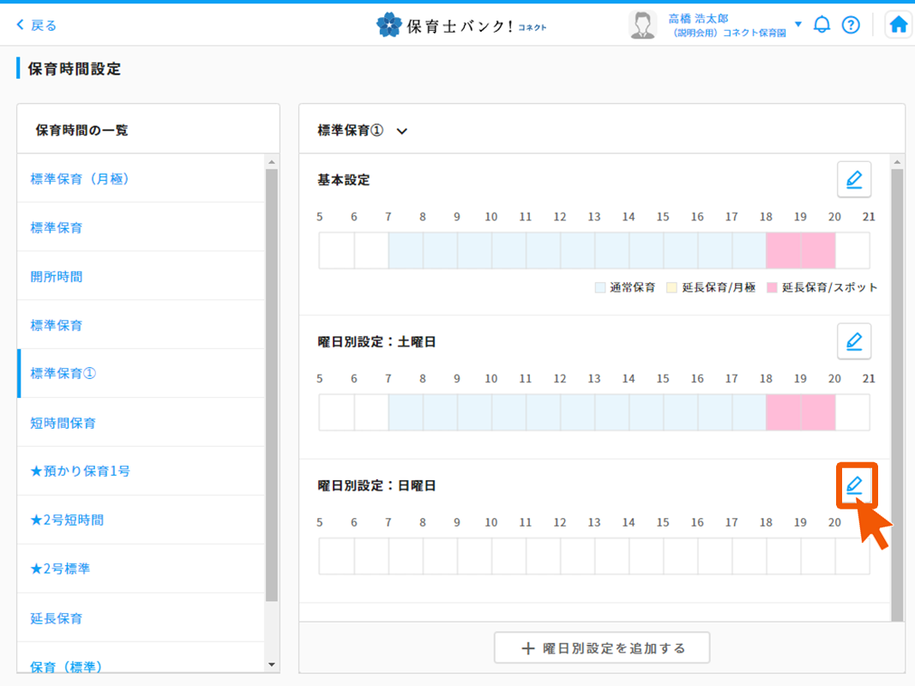This screenshot has height=686, width=915.
Task: Go to home via house icon
Action: 898,25
